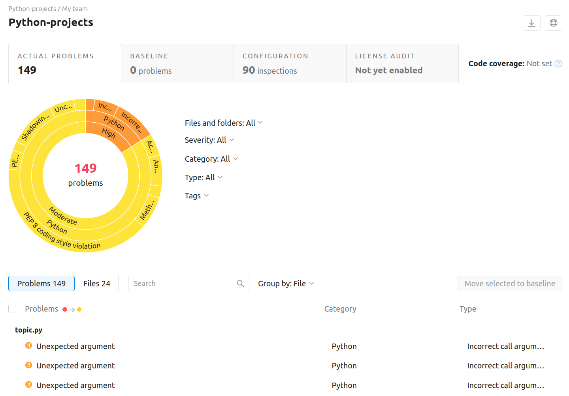569x396 pixels.
Task: Click the severity sort dots in Problems header
Action: click(72, 310)
